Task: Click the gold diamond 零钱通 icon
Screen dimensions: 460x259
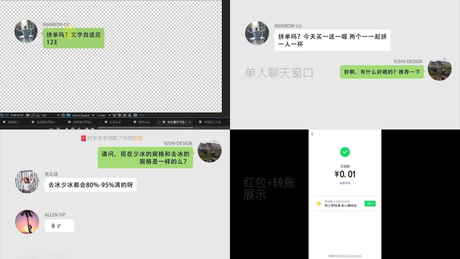Action: point(319,203)
